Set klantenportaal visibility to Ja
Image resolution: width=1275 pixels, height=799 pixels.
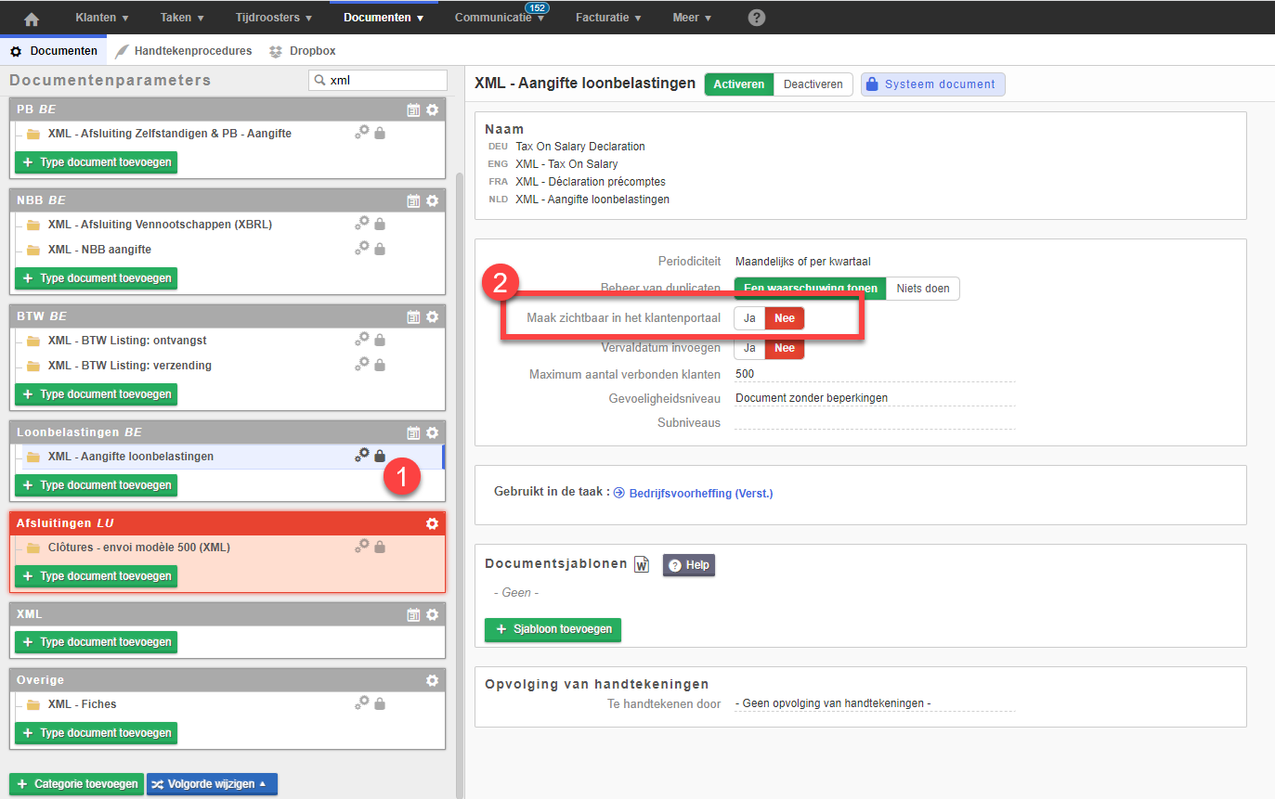point(749,318)
